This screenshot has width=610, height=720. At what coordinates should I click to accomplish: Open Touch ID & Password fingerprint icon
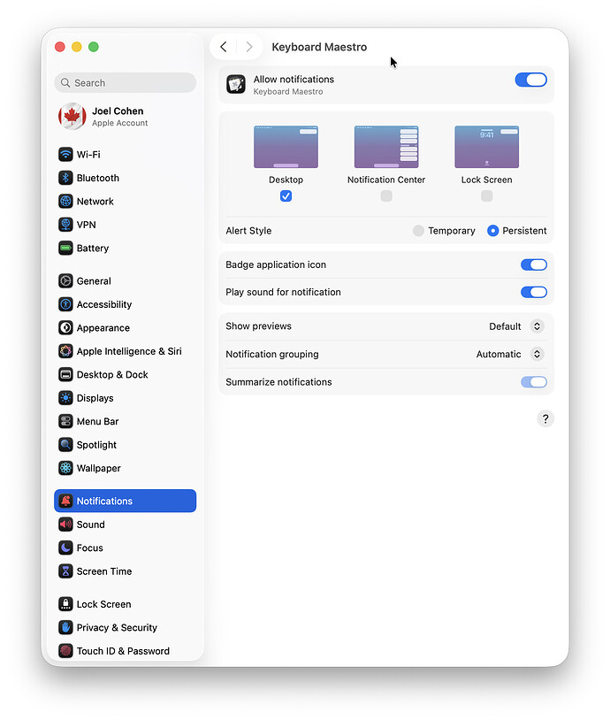coord(65,651)
